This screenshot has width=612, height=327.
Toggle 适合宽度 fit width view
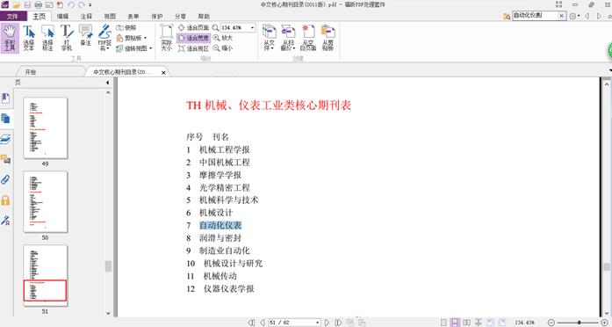pos(193,38)
